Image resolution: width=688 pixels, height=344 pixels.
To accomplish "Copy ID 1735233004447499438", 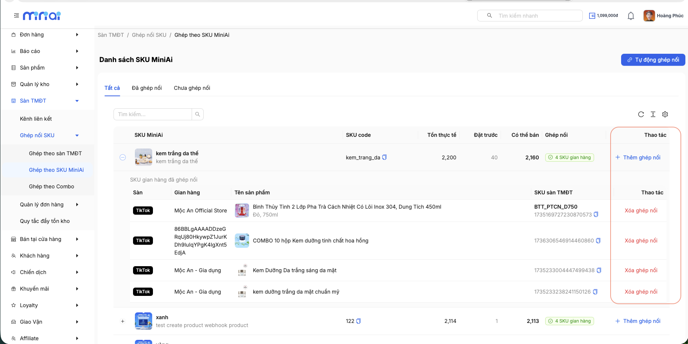I will (x=599, y=270).
